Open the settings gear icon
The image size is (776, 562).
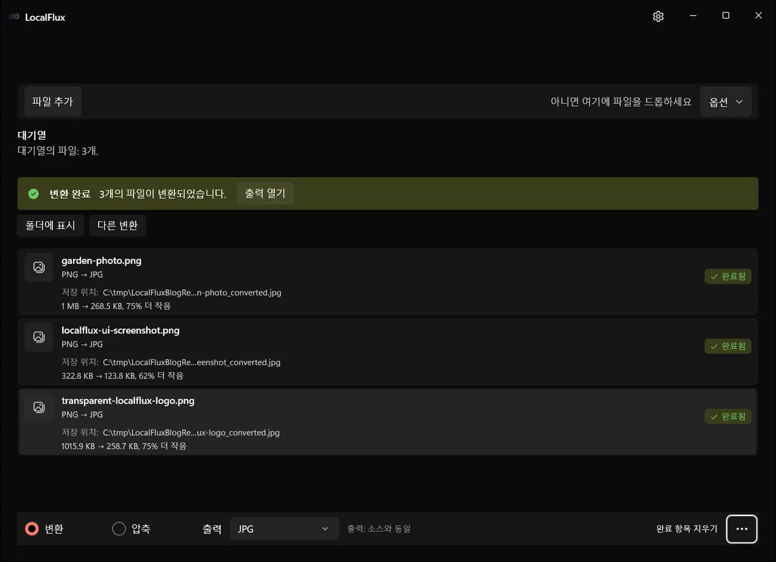658,17
